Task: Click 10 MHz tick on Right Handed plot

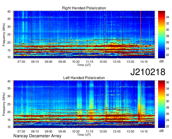Action: point(9,57)
